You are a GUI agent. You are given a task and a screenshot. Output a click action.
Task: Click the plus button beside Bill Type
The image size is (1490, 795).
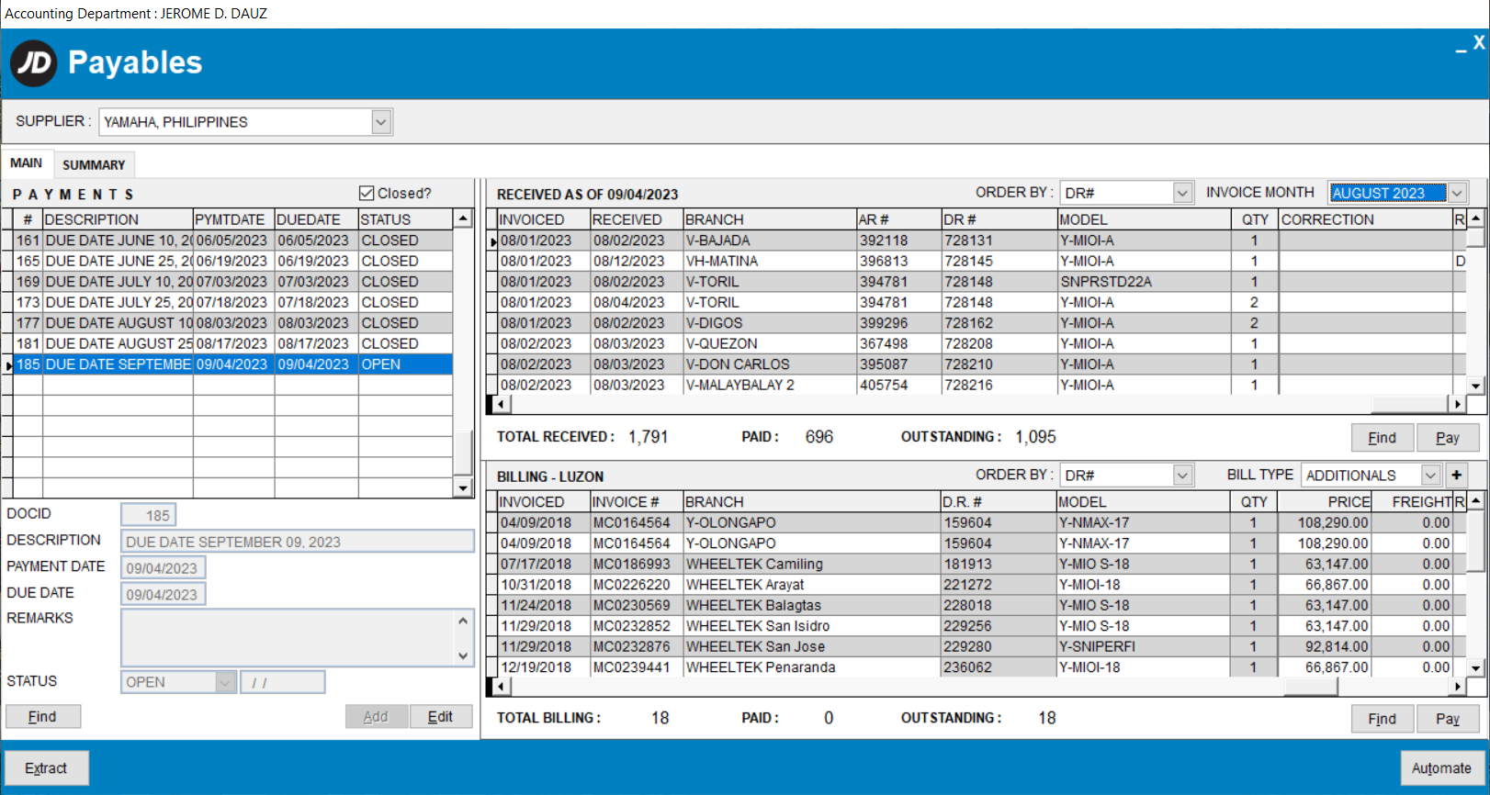click(1456, 475)
